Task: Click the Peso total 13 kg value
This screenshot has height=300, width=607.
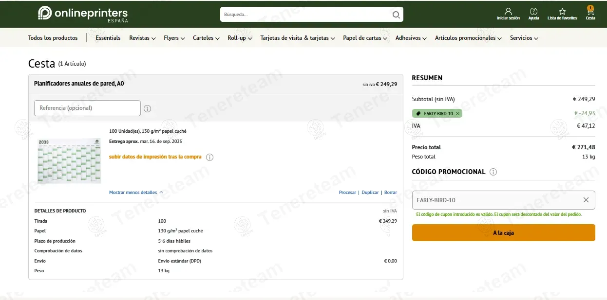Action: click(x=588, y=157)
